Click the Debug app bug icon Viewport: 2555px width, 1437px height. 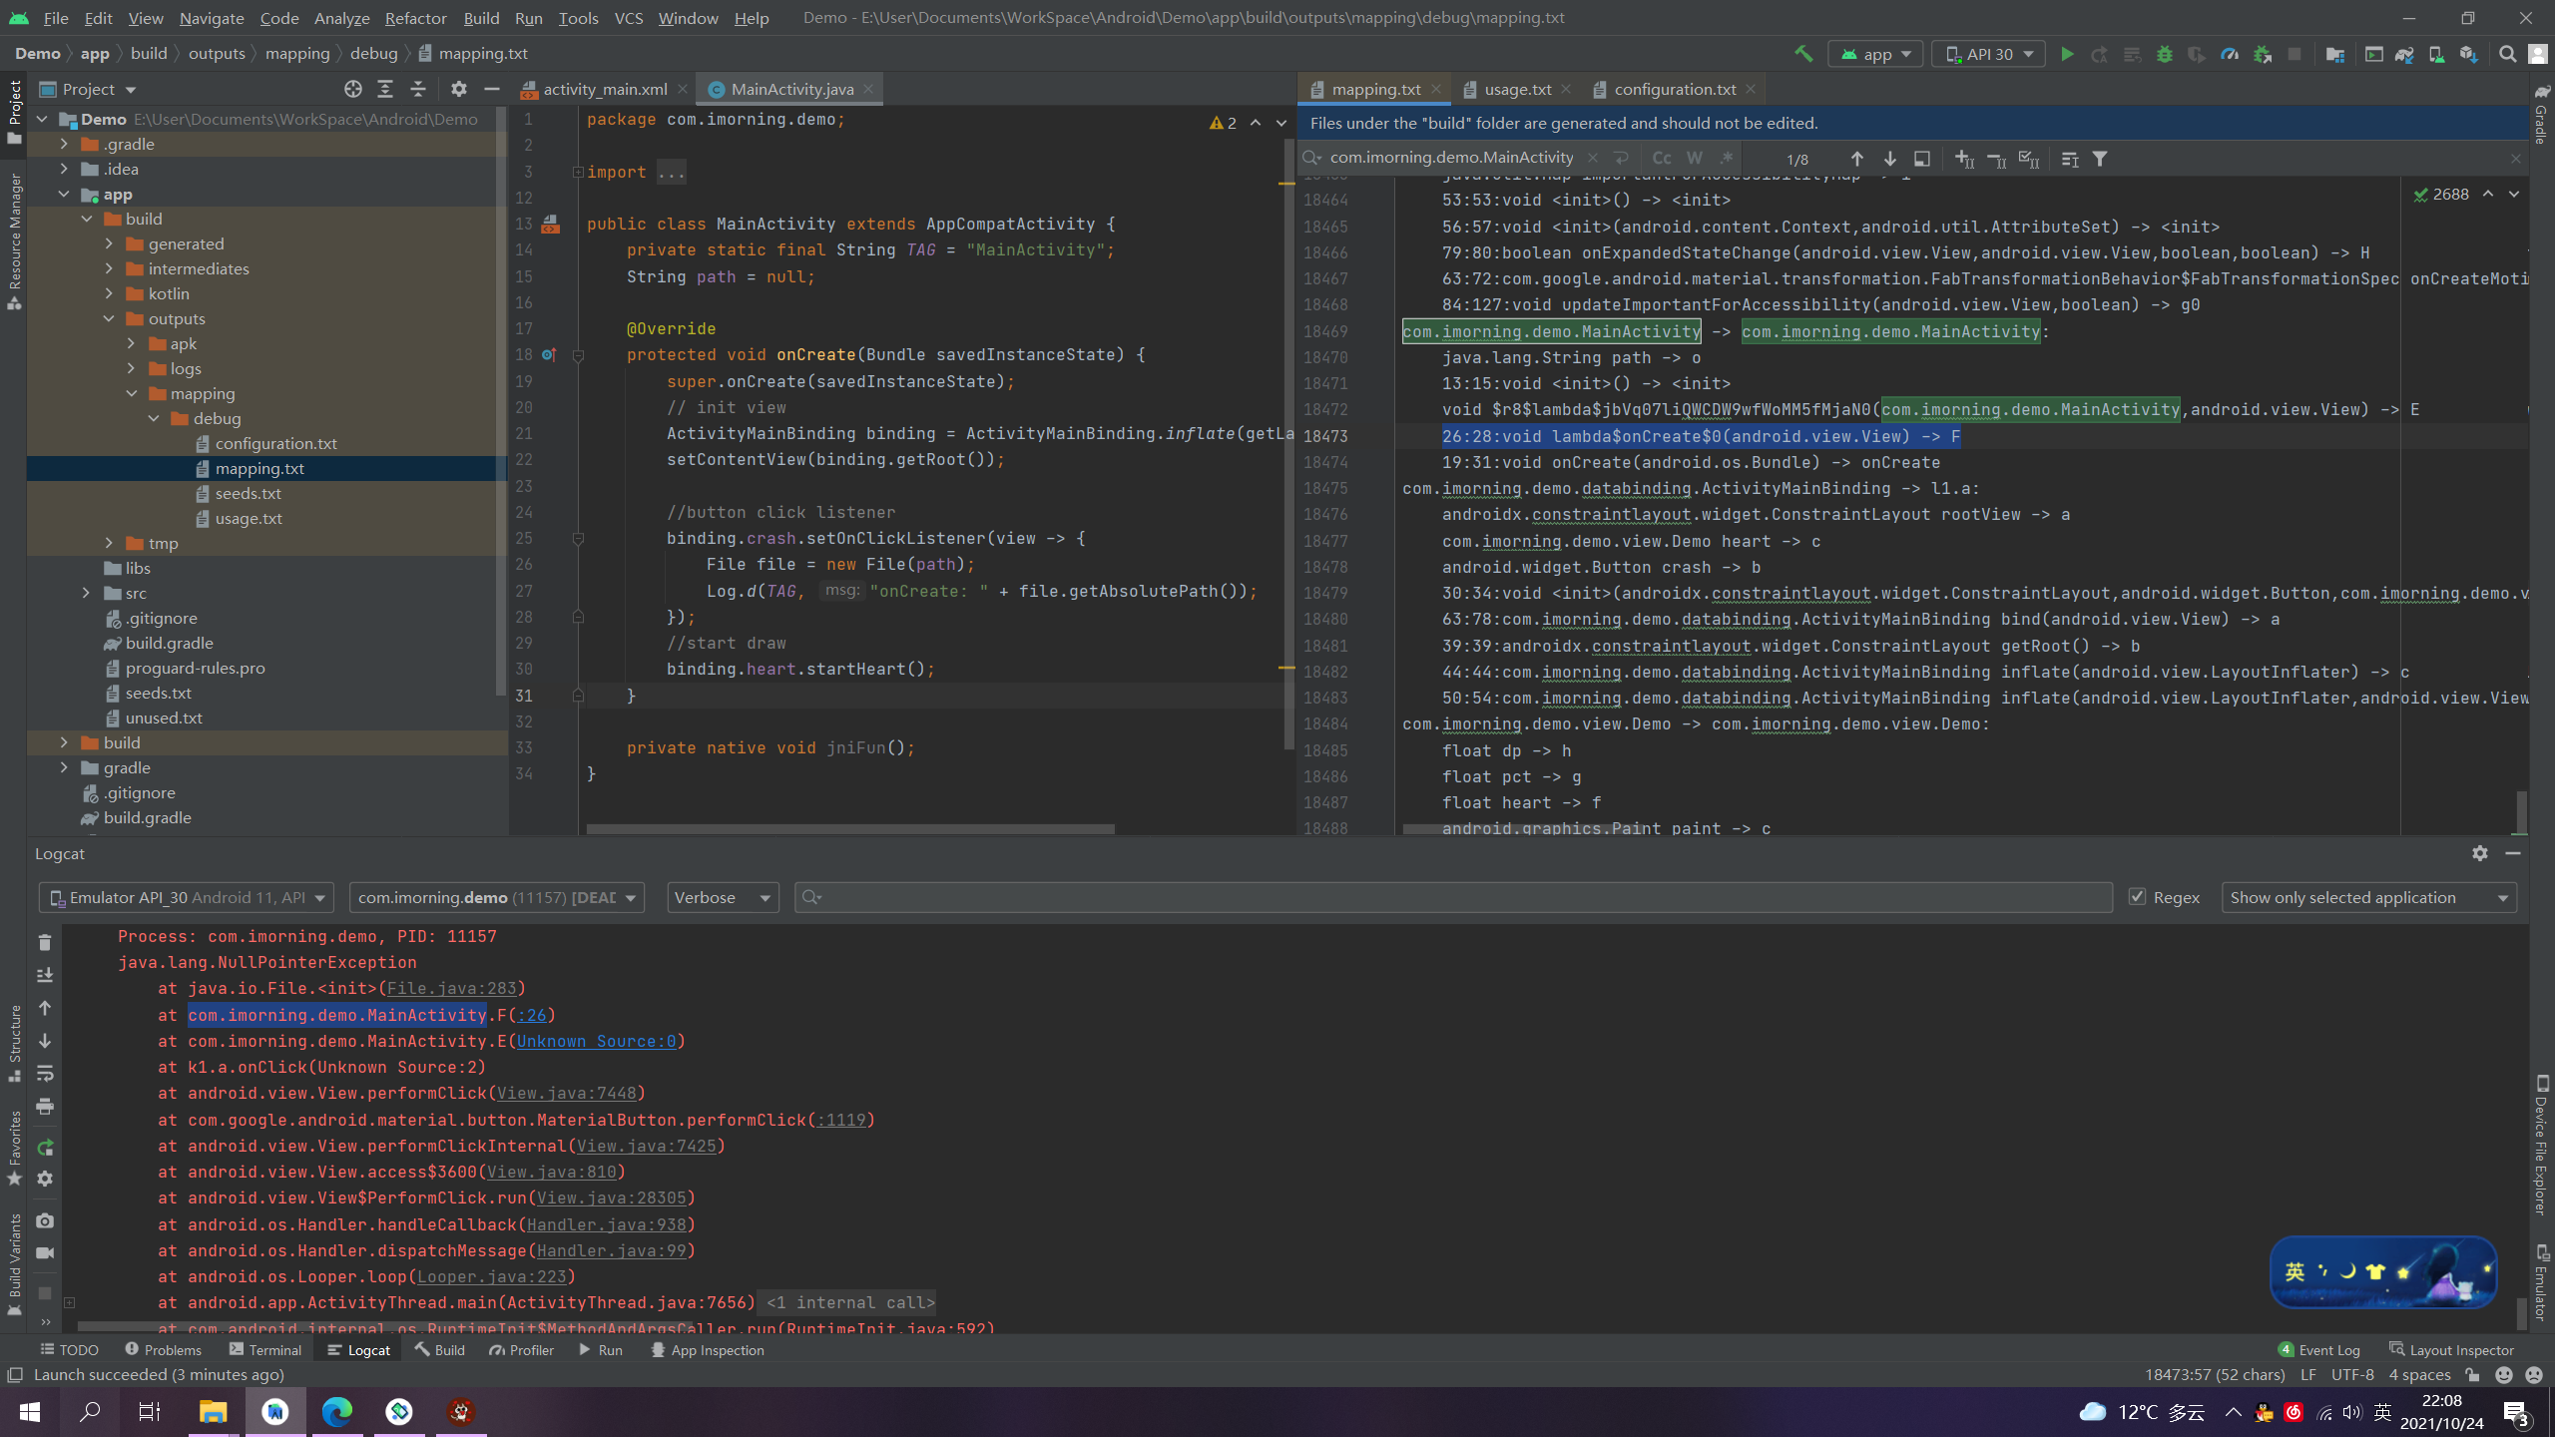point(2164,54)
